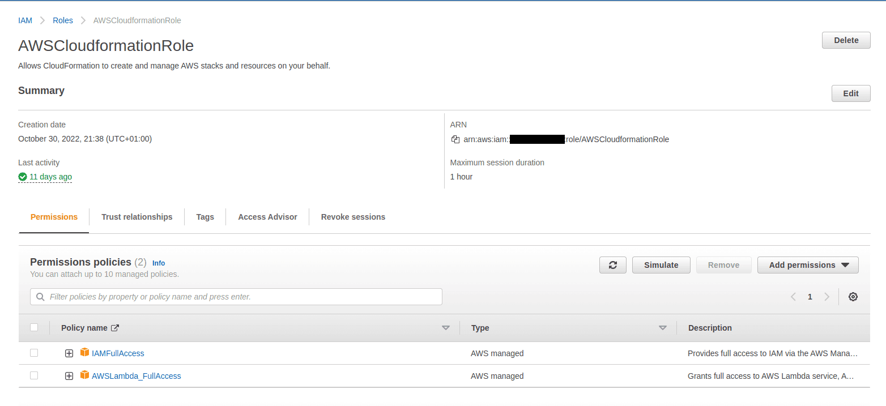Check the IAMFullAccess row checkbox
Screen dimensions: 886x406
coord(34,353)
